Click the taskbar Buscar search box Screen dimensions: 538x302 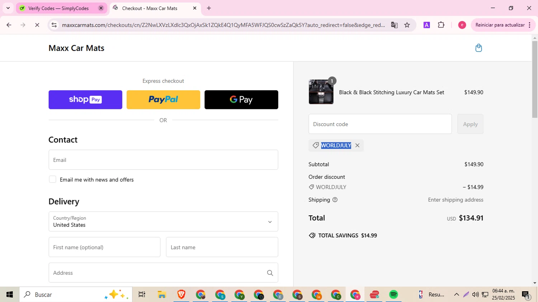[x=76, y=294]
